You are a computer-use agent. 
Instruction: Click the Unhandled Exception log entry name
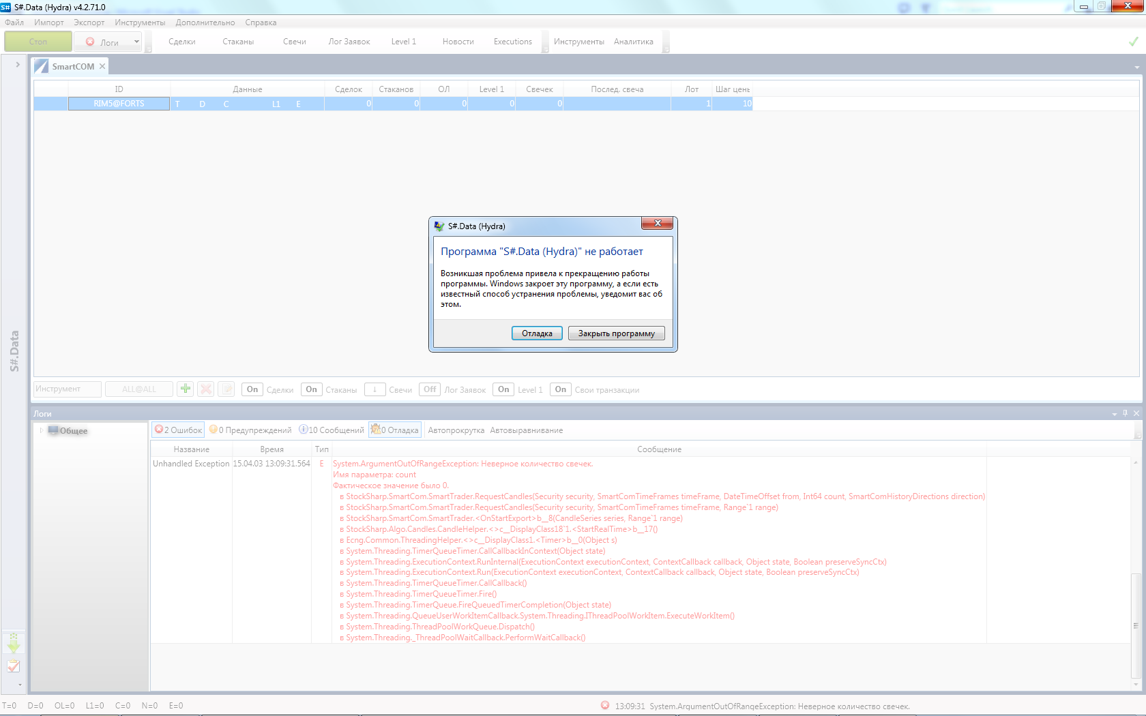(x=191, y=464)
